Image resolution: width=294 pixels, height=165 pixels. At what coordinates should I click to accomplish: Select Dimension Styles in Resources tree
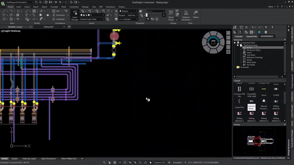coord(253,50)
